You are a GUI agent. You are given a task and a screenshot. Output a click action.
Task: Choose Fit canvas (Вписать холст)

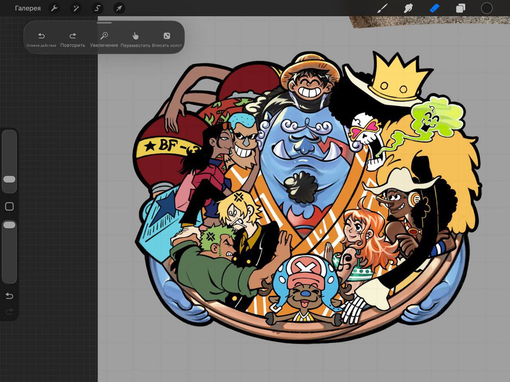[x=167, y=40]
